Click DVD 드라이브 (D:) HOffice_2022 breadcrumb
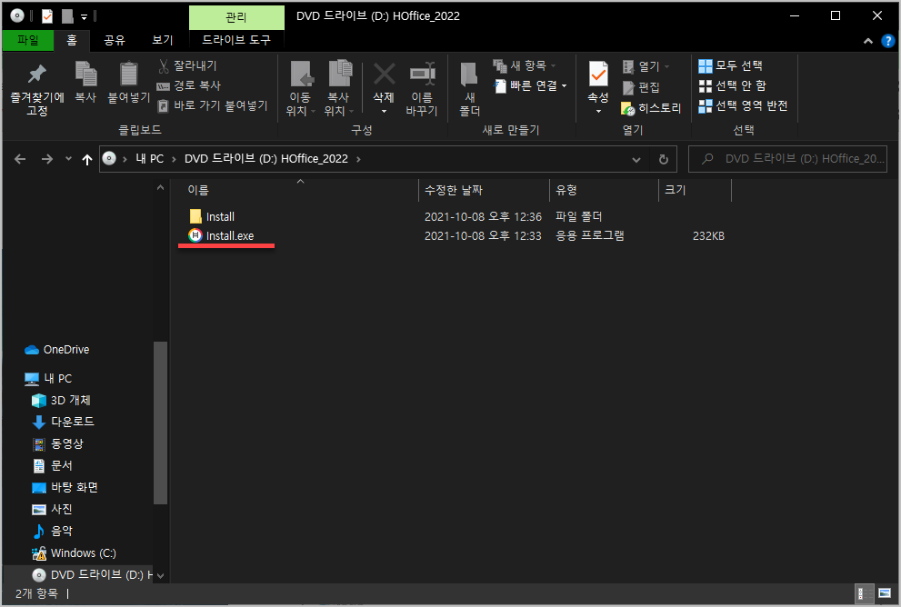The width and height of the screenshot is (901, 607). 266,159
